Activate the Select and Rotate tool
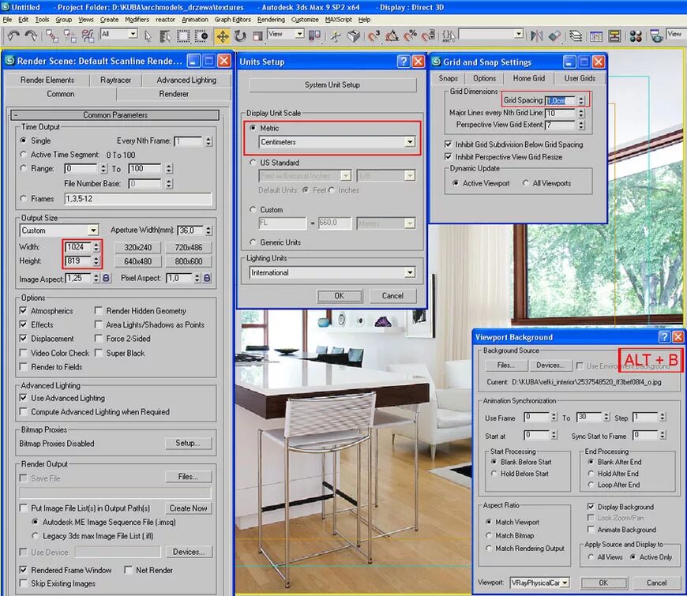This screenshot has height=596, width=687. (x=240, y=36)
